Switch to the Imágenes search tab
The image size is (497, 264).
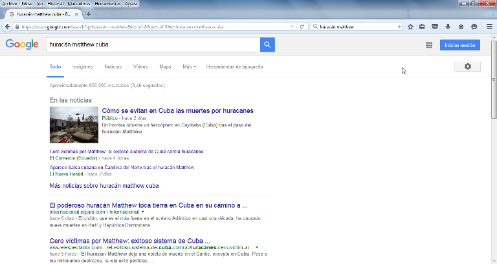pos(82,66)
